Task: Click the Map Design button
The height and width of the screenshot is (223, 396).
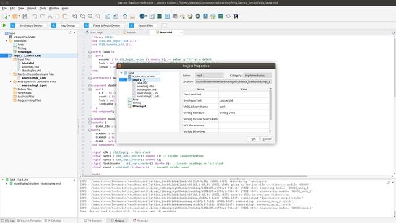Action: (x=67, y=25)
